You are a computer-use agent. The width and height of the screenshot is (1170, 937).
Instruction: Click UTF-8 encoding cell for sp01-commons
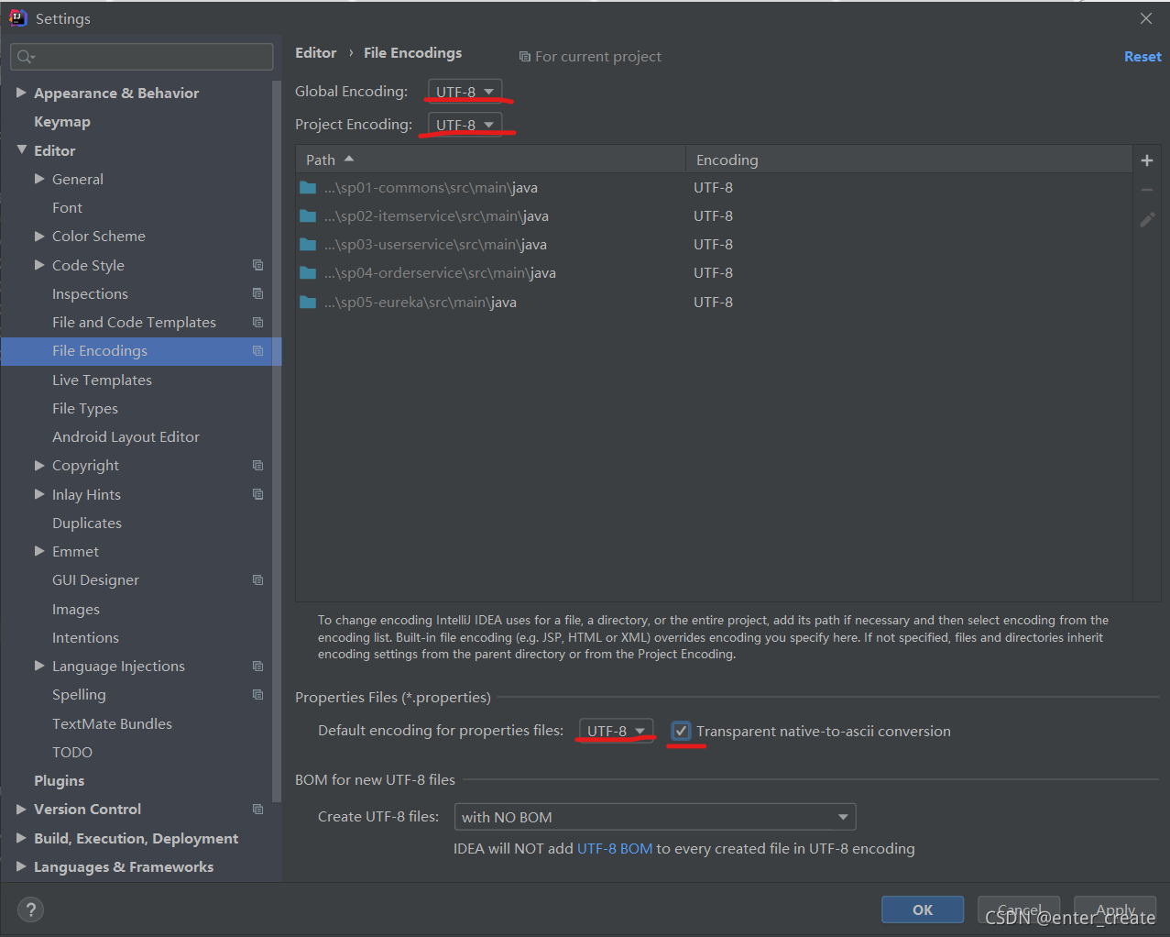[x=713, y=188]
